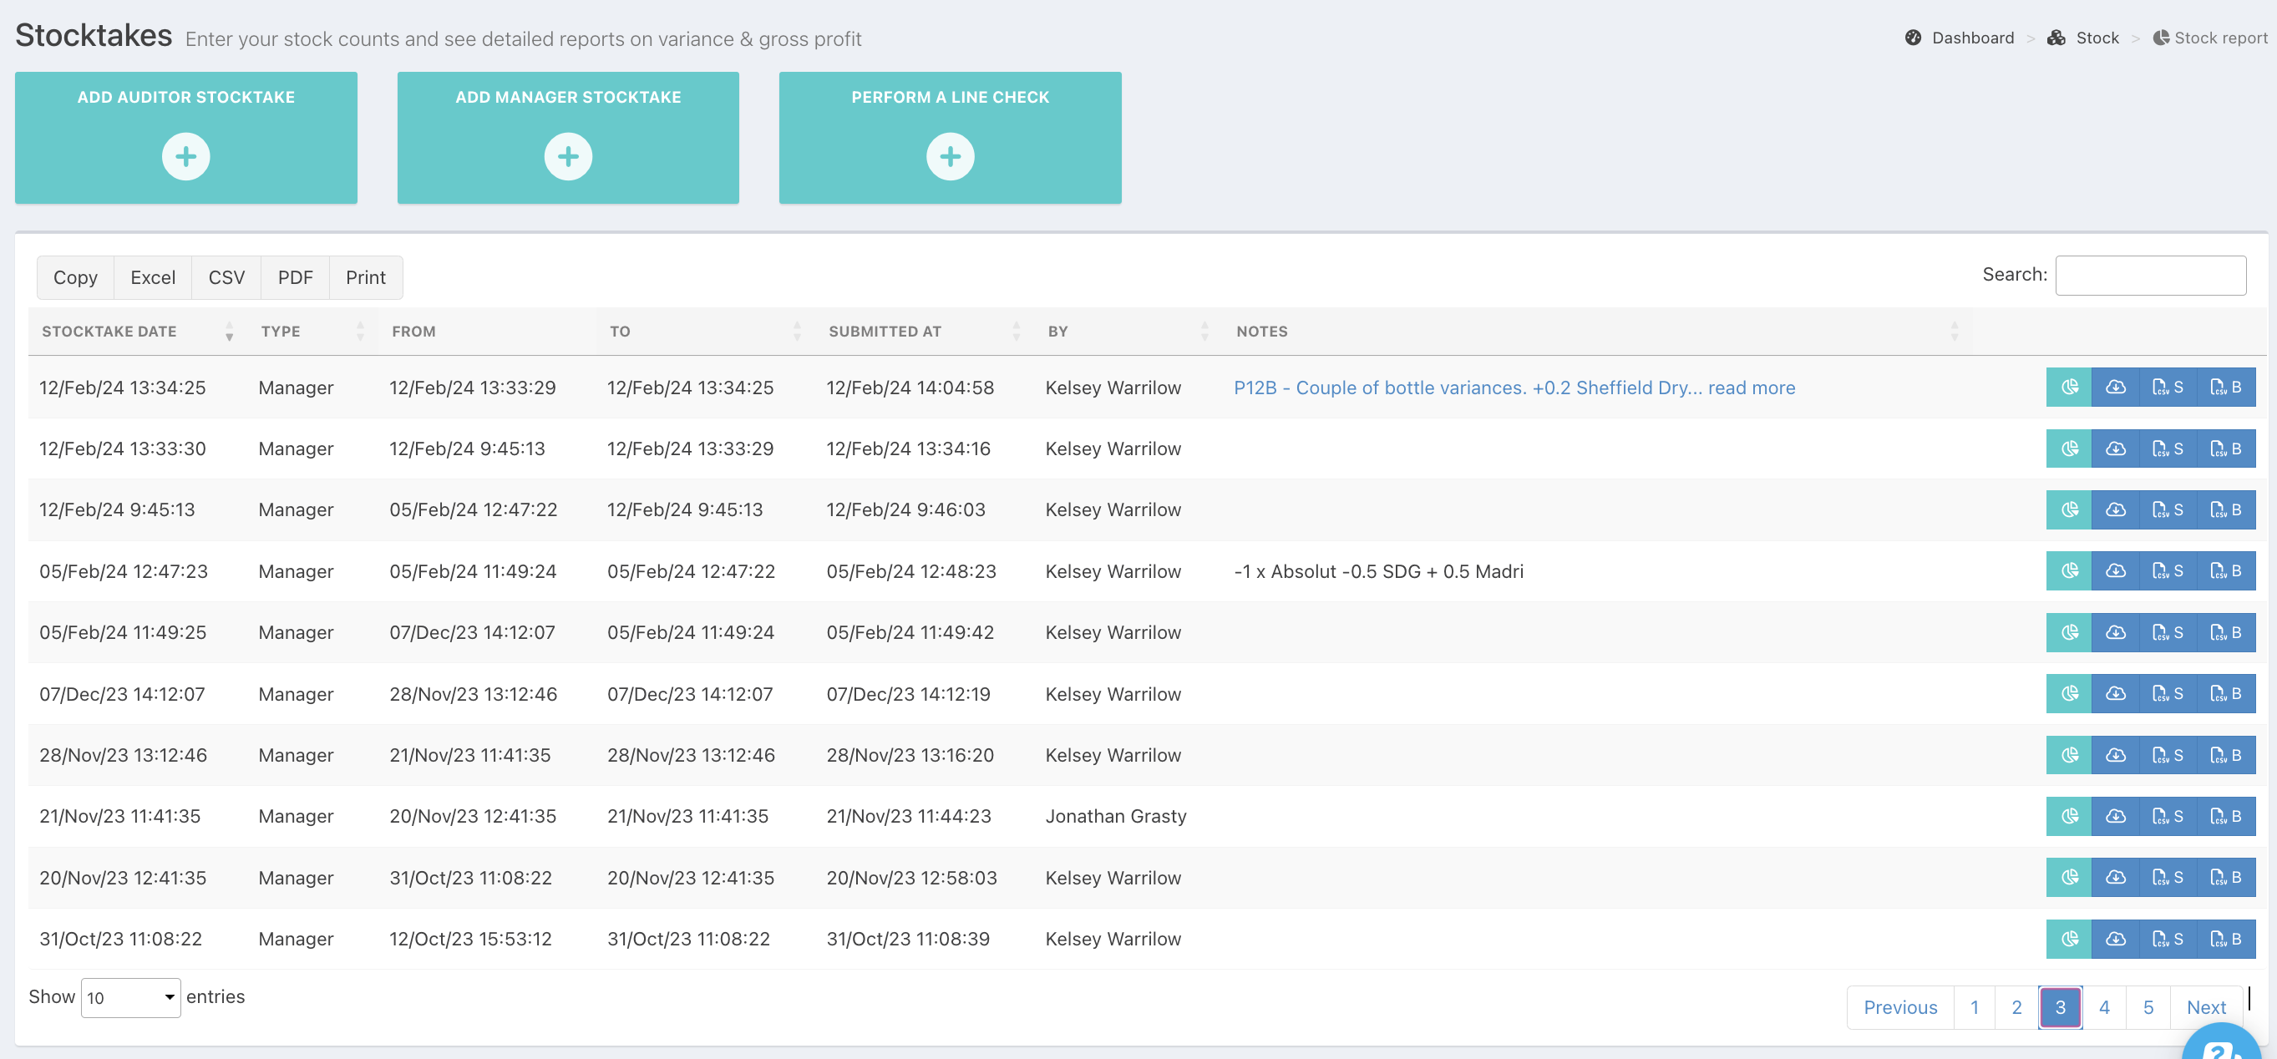Sort table by To column

705,332
